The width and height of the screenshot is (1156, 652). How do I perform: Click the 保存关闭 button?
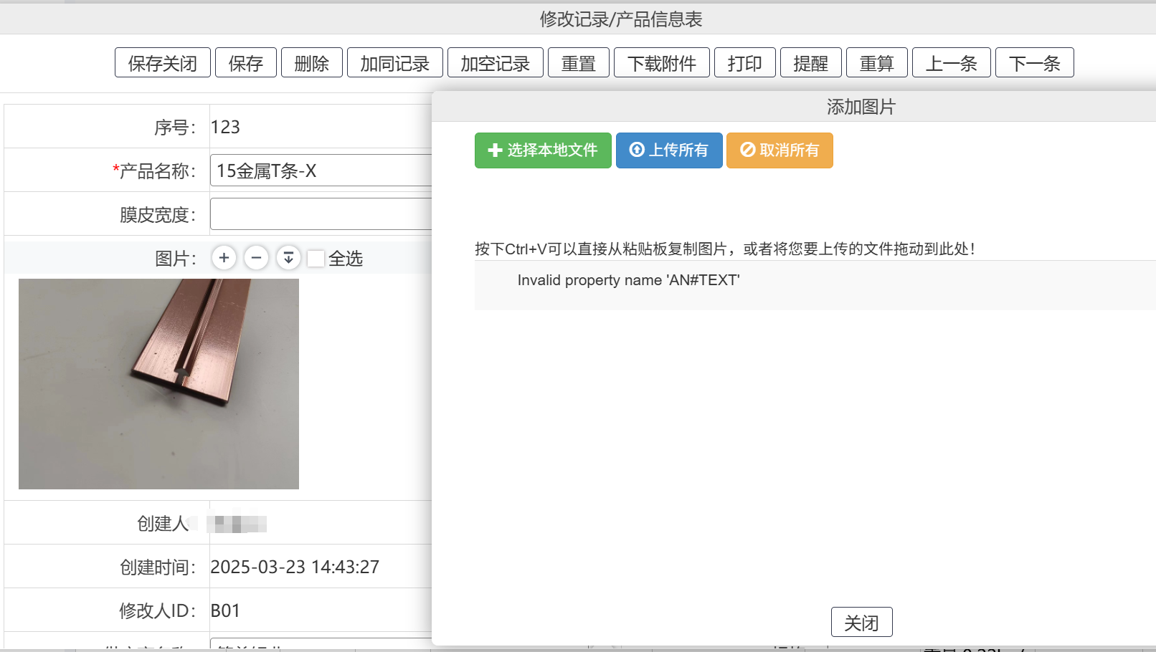[163, 62]
